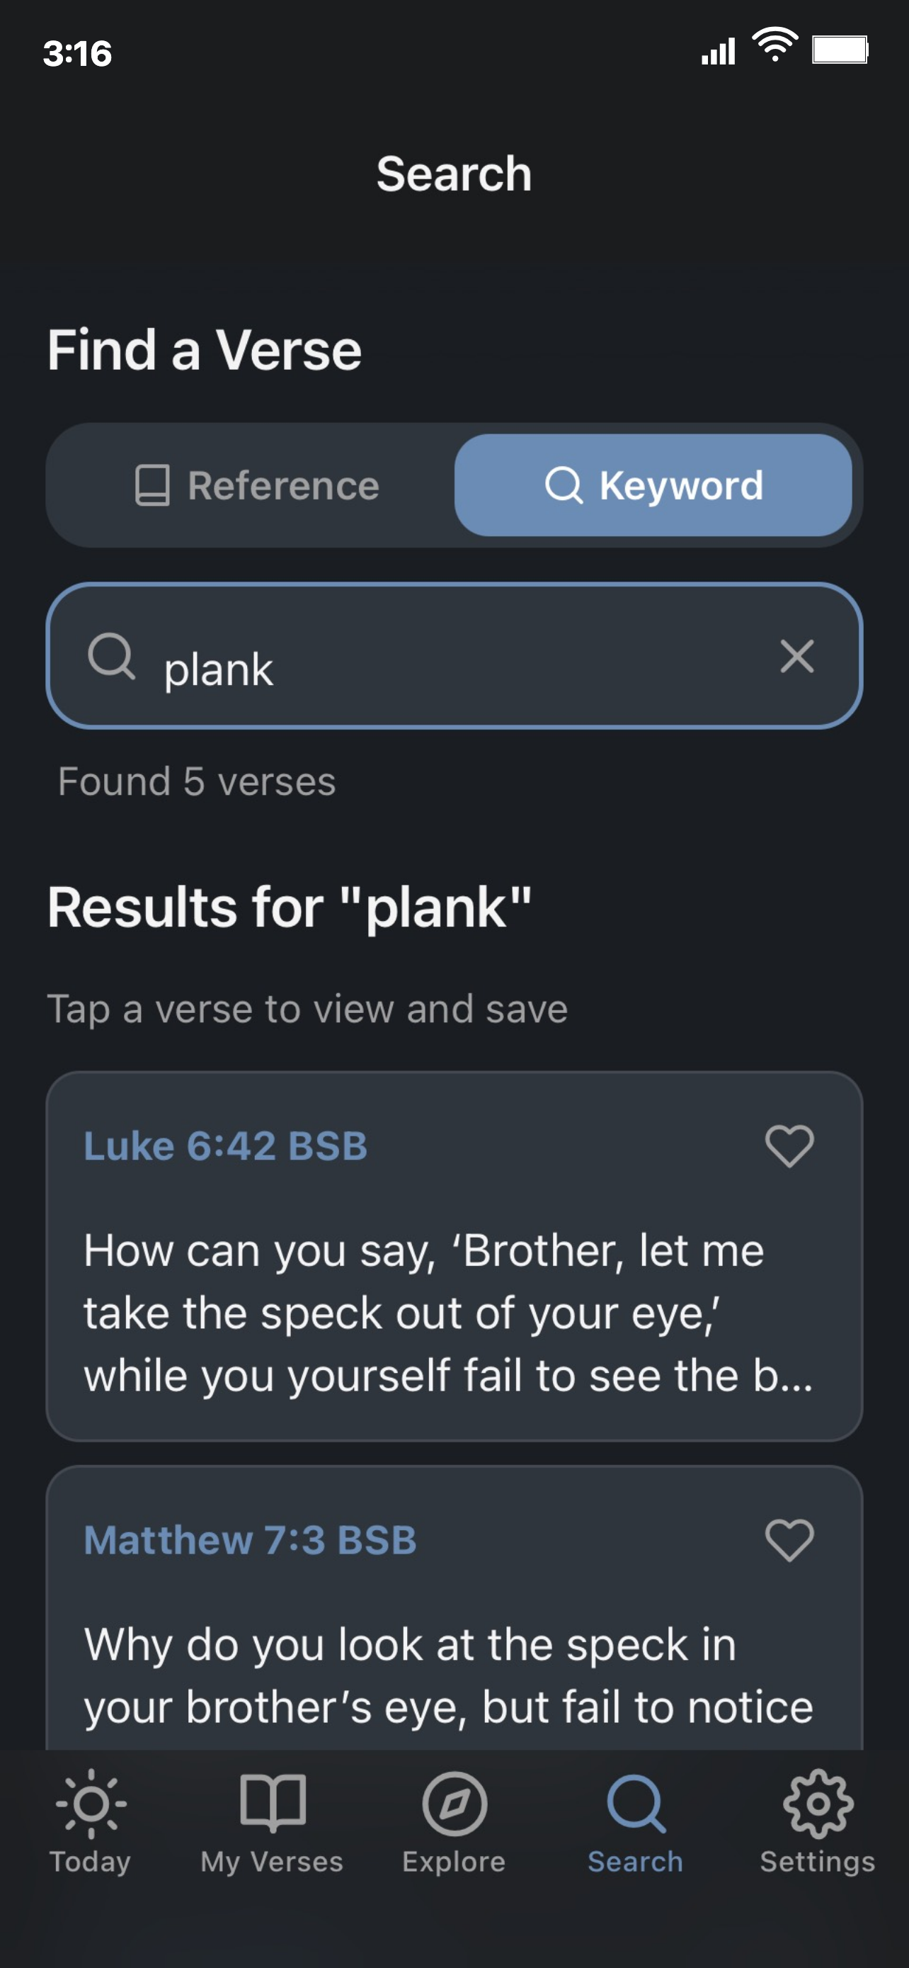
Task: Favorite the Luke 6:42 verse heart
Action: [789, 1146]
